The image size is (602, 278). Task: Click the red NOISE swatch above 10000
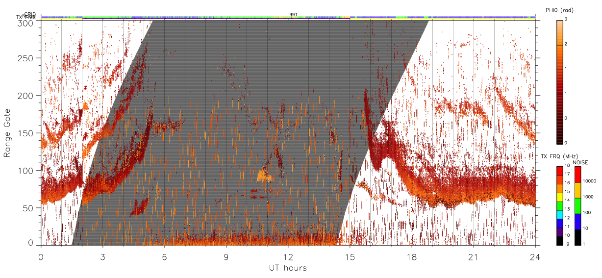(x=578, y=175)
